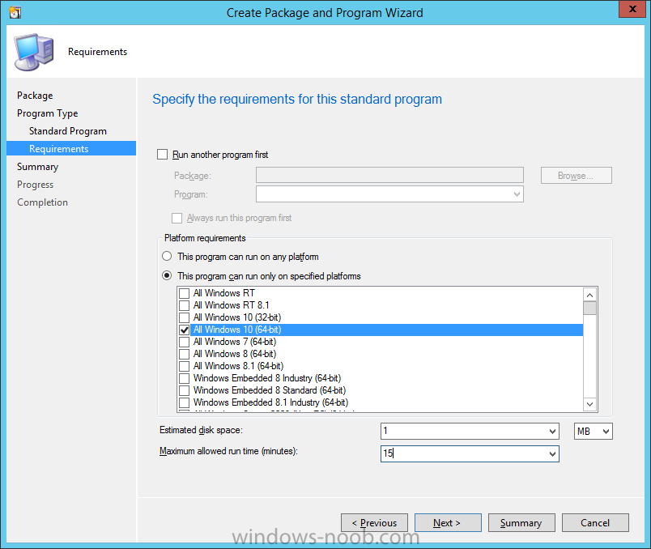Screen dimensions: 651x549
Task: Continue with the Next > button
Action: point(448,523)
